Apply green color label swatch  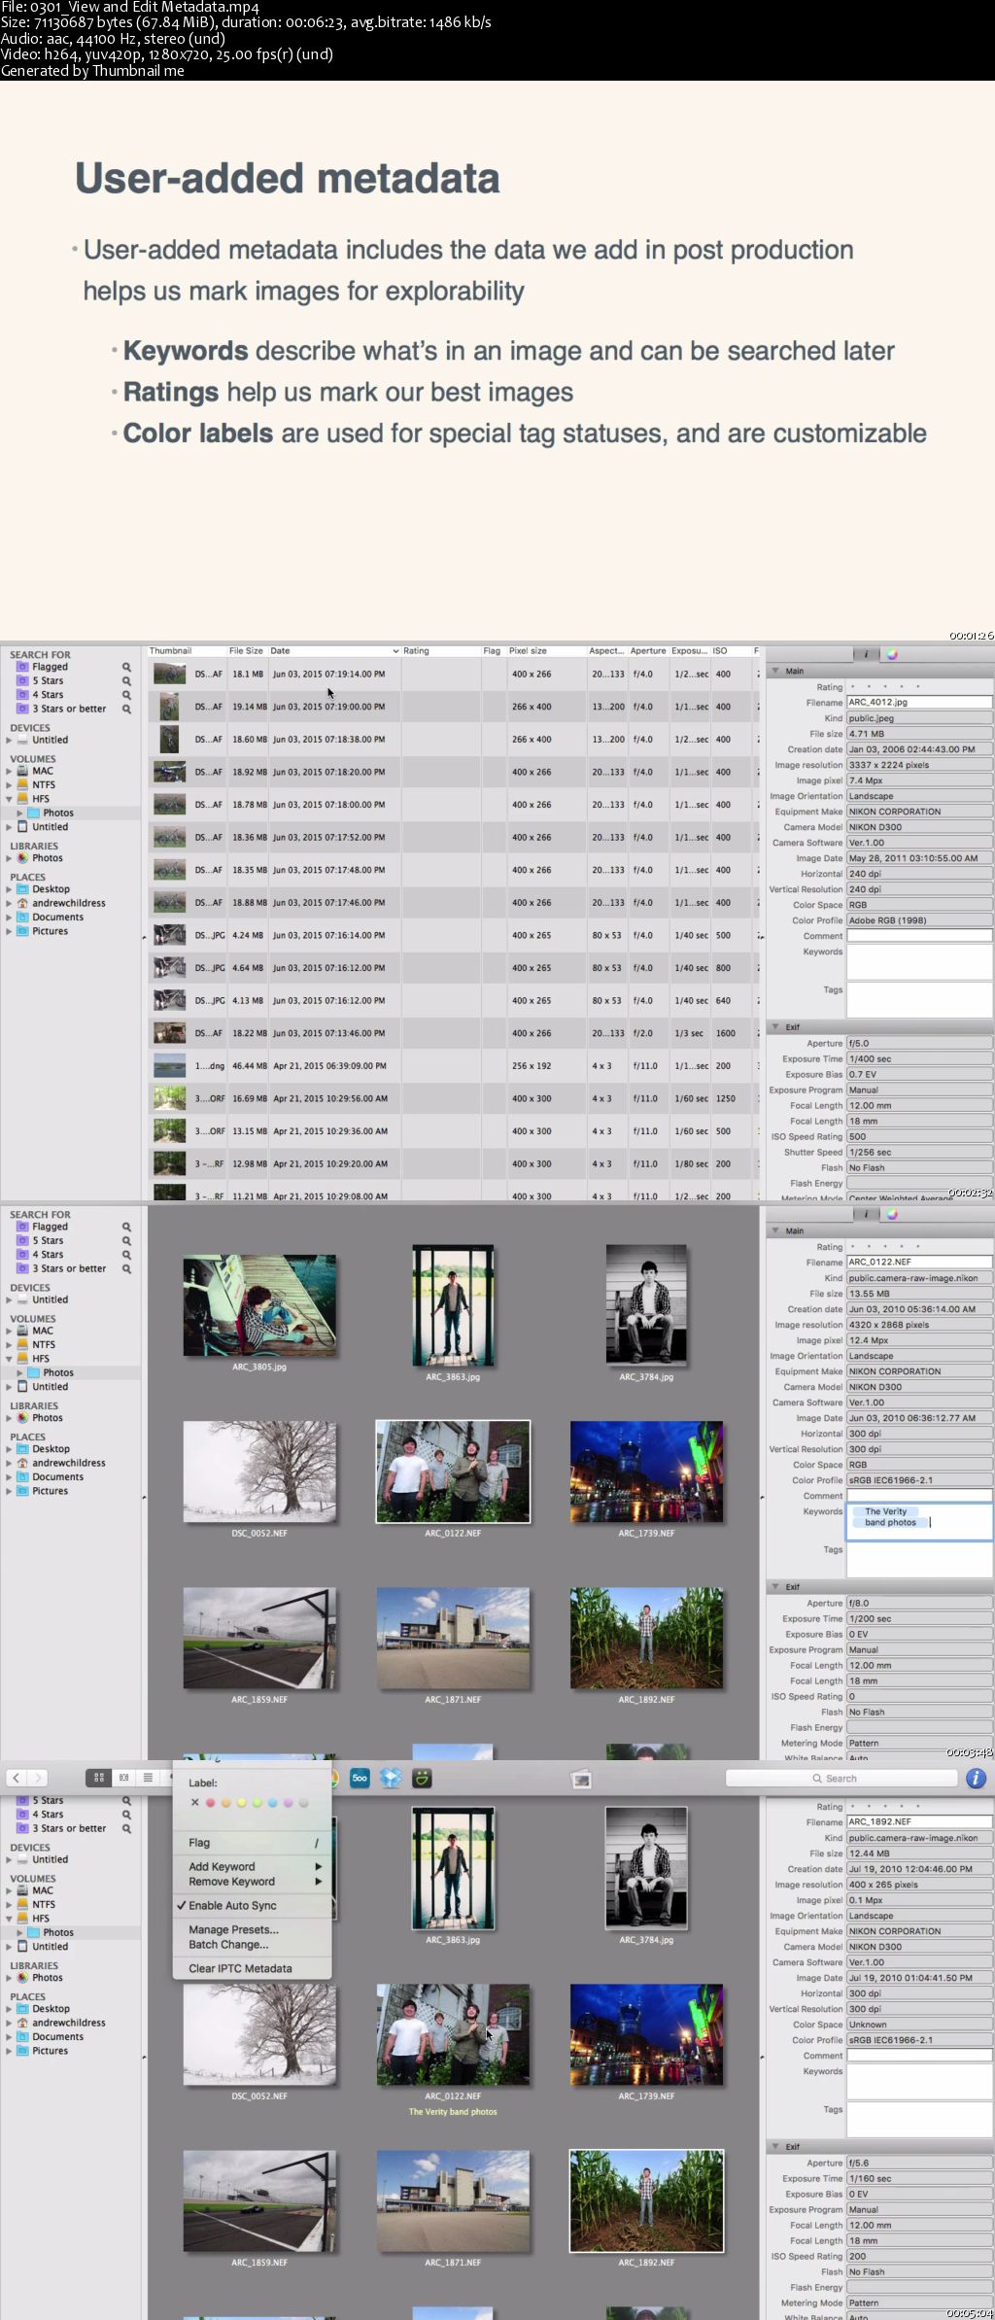257,1803
